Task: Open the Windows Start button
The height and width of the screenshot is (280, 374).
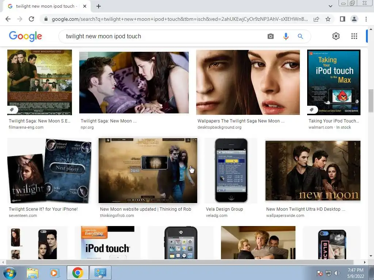Action: tap(9, 273)
